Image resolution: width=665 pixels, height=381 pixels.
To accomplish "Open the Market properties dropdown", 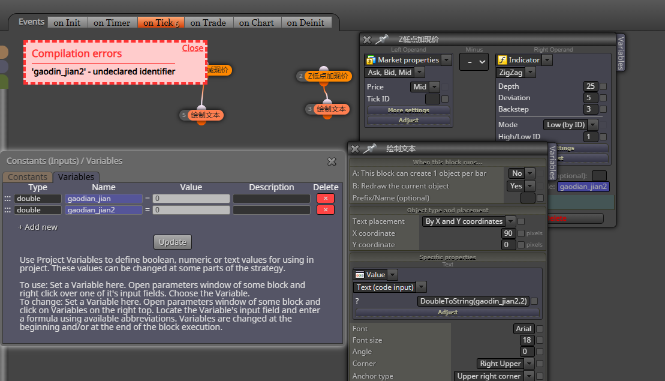I will 447,60.
